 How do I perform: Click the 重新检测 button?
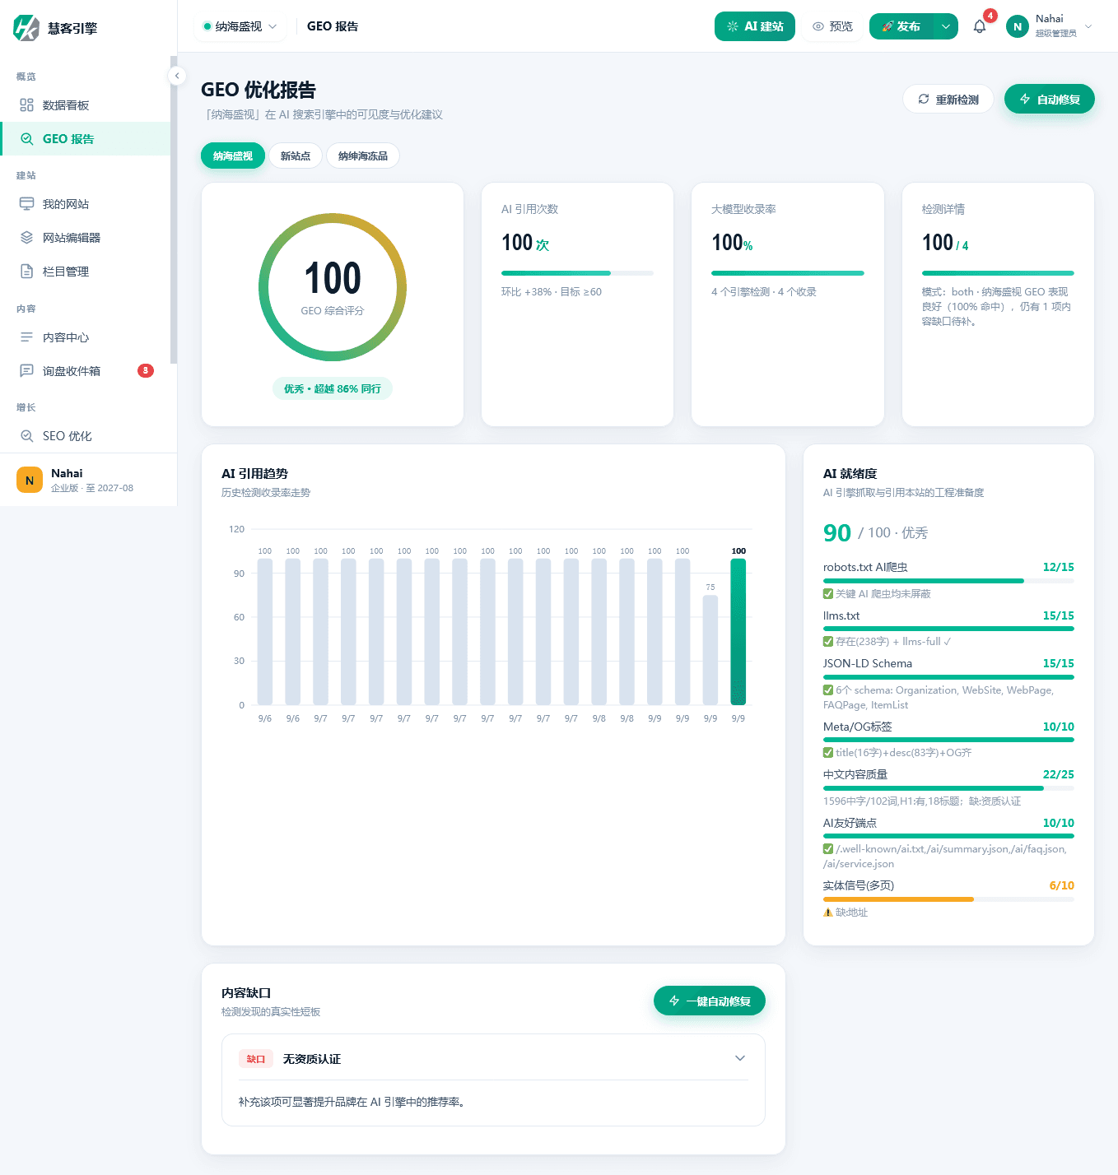point(948,99)
